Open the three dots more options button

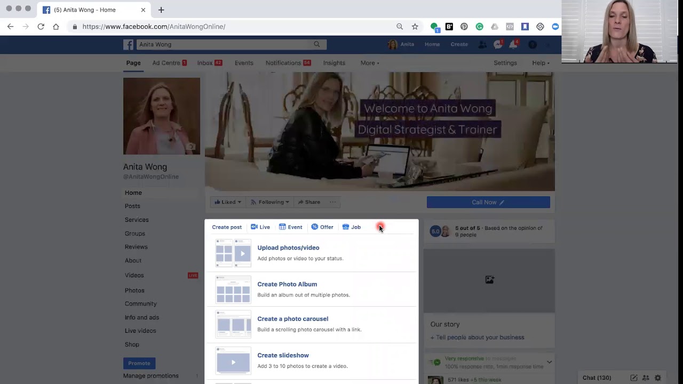click(x=332, y=202)
